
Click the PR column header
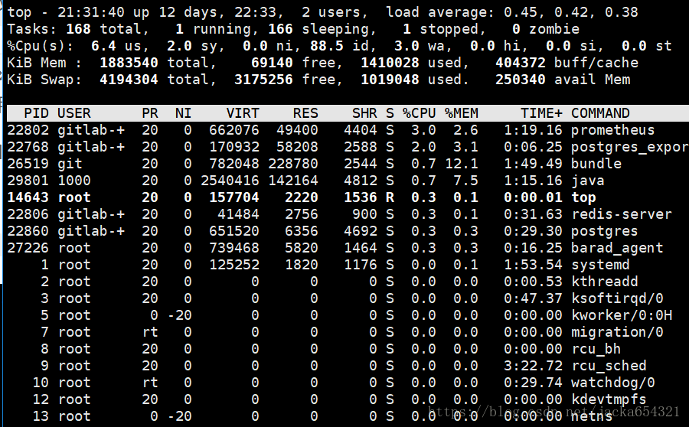pyautogui.click(x=150, y=113)
